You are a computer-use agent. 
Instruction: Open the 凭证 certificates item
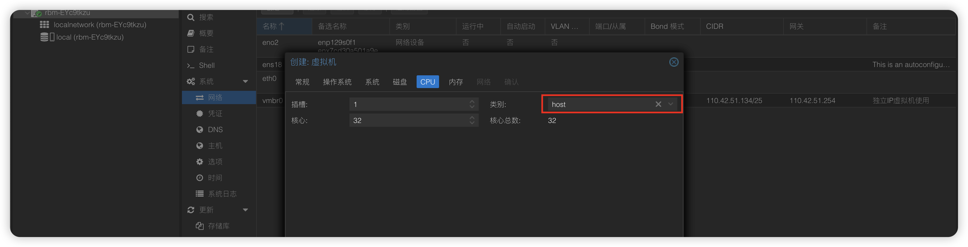[x=215, y=113]
